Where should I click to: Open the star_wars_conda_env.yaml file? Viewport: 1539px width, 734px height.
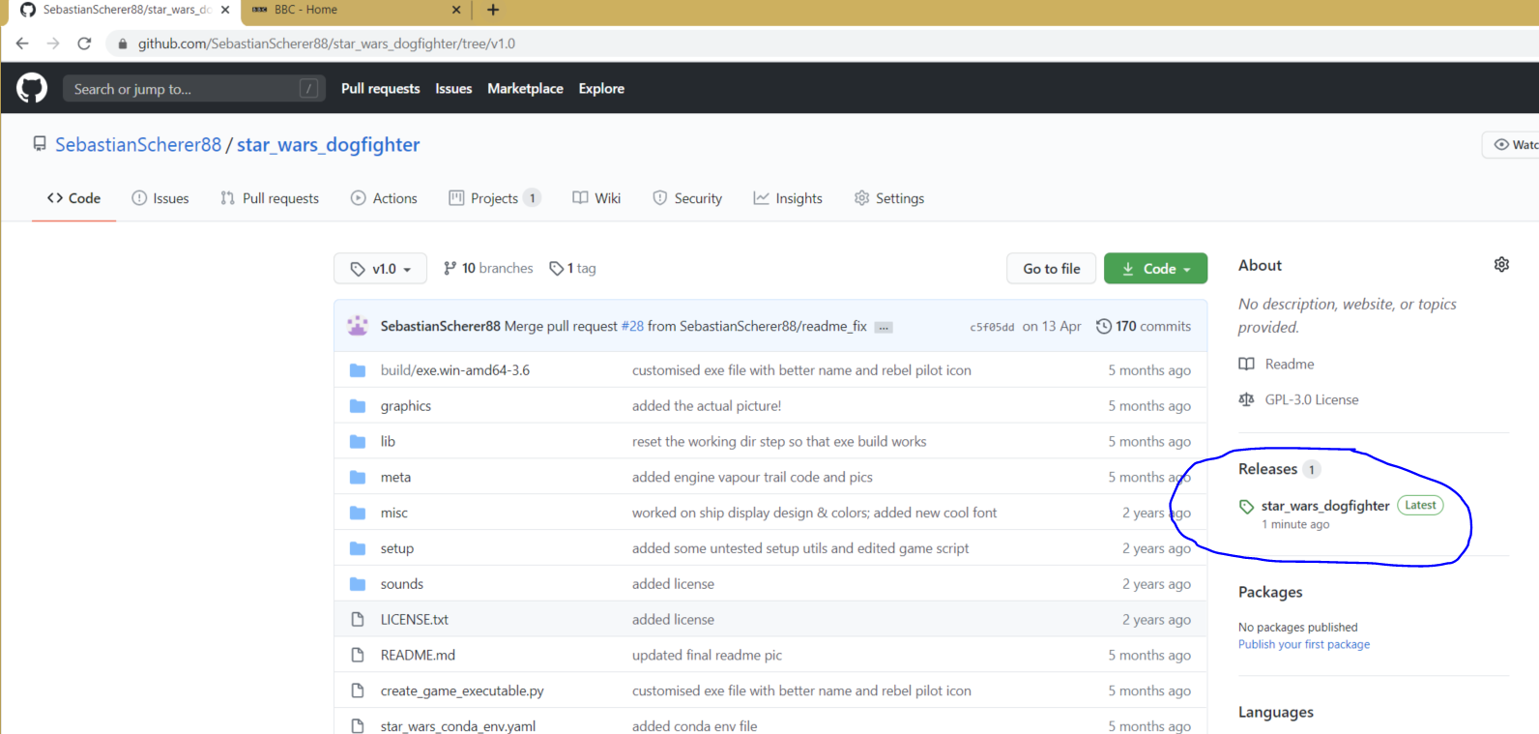(458, 726)
